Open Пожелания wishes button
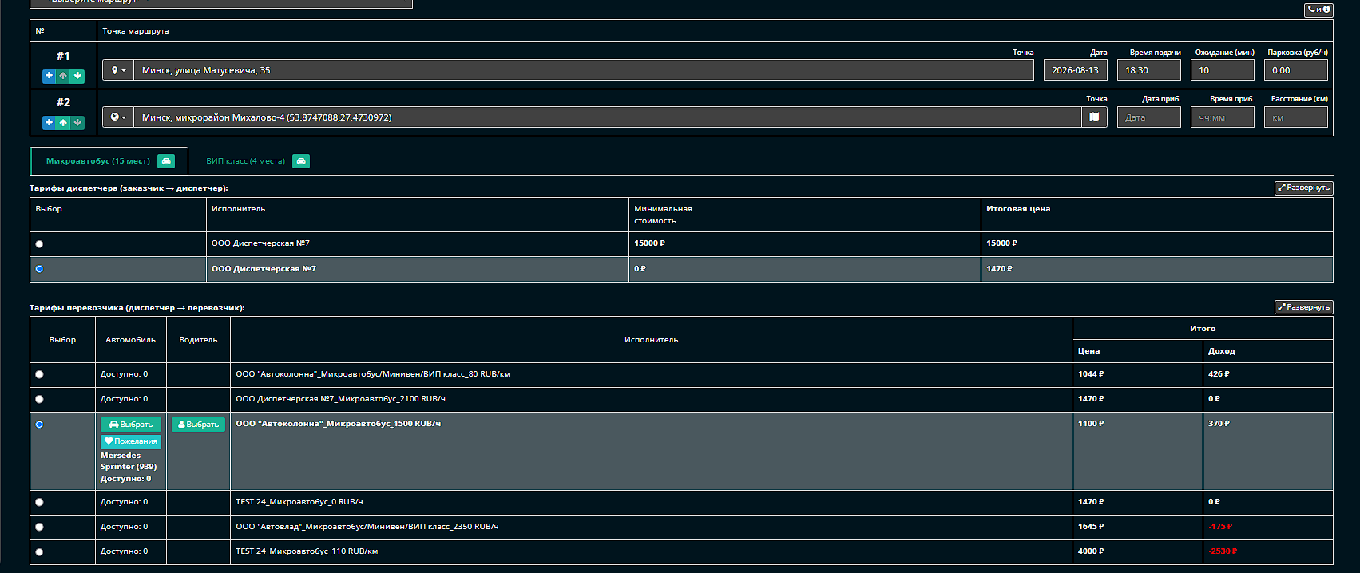Screen dimensions: 1360x573 (x=131, y=441)
